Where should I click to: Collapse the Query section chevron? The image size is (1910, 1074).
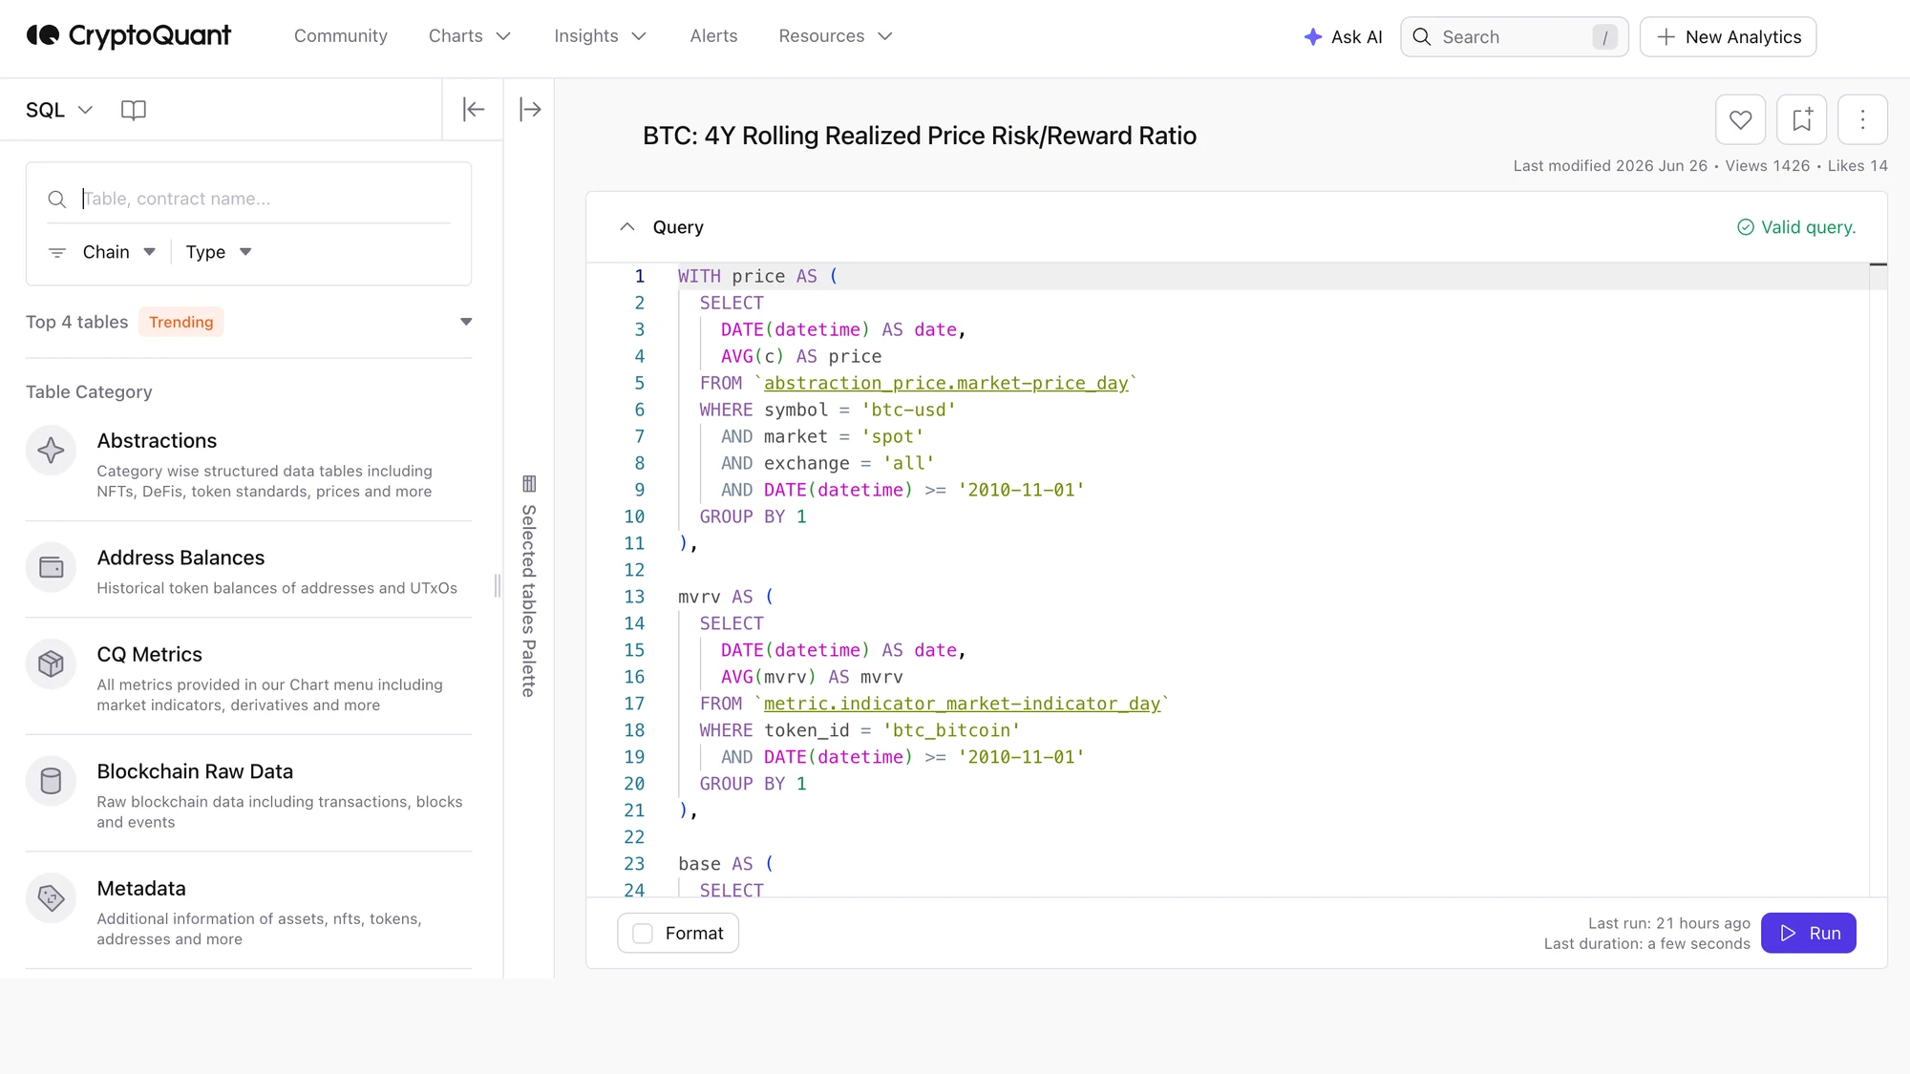pos(626,227)
